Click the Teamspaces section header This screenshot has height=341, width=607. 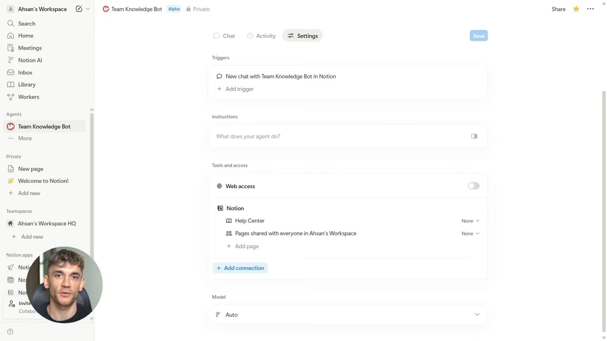[19, 211]
